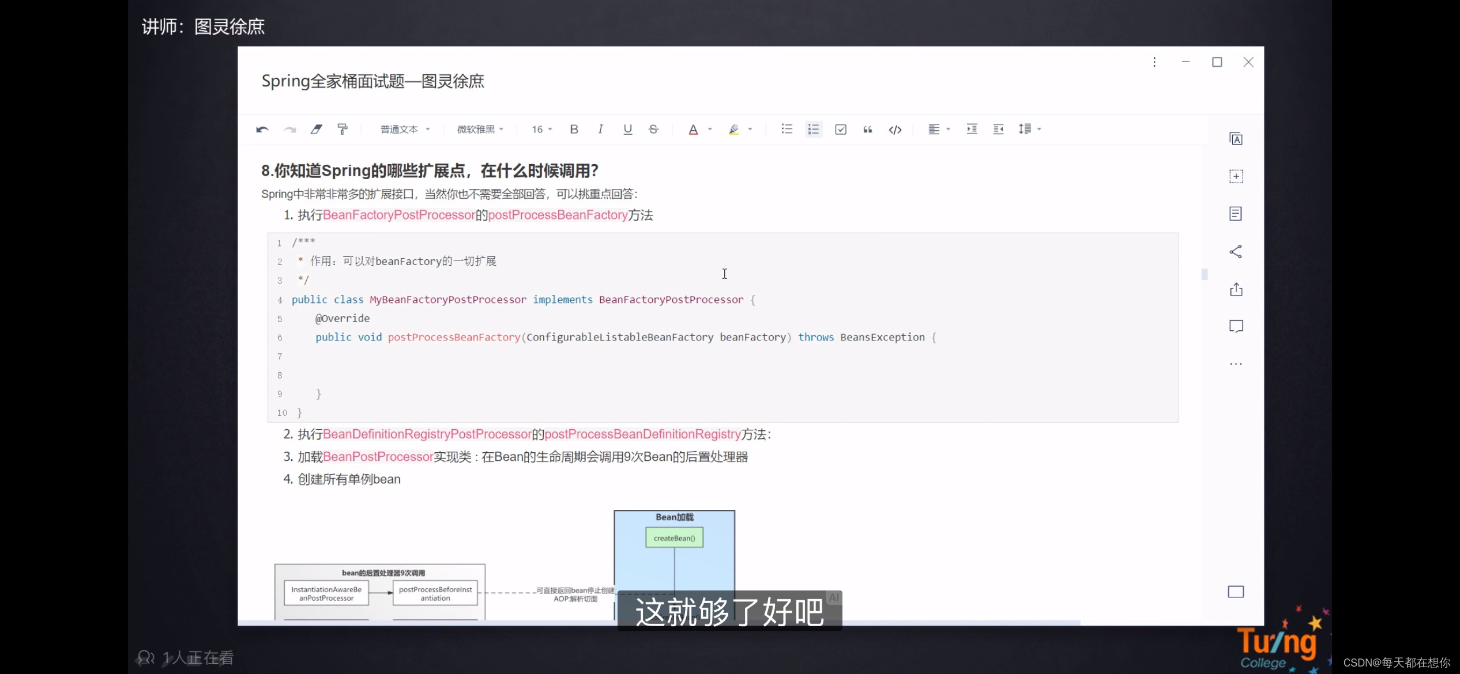Click the createBean() box in diagram

[x=674, y=538]
